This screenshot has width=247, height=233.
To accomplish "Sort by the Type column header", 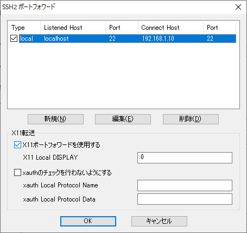I will (x=24, y=28).
